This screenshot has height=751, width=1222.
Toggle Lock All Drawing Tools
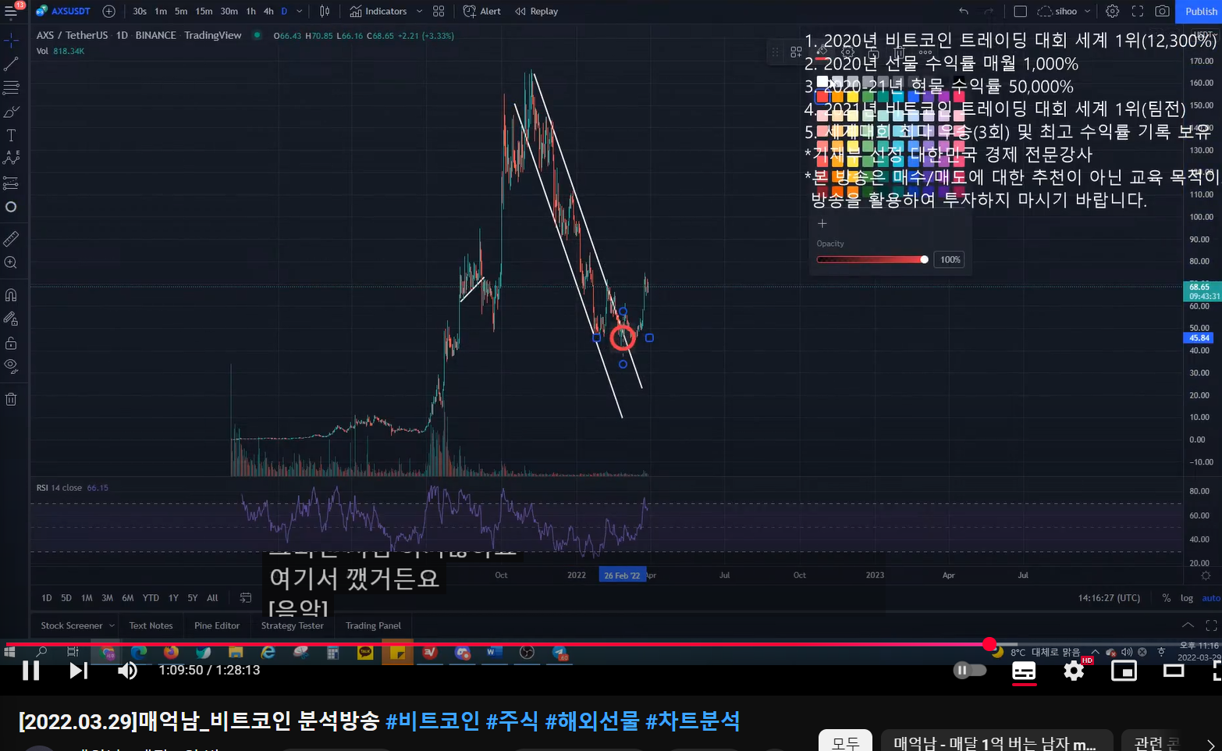[x=11, y=343]
